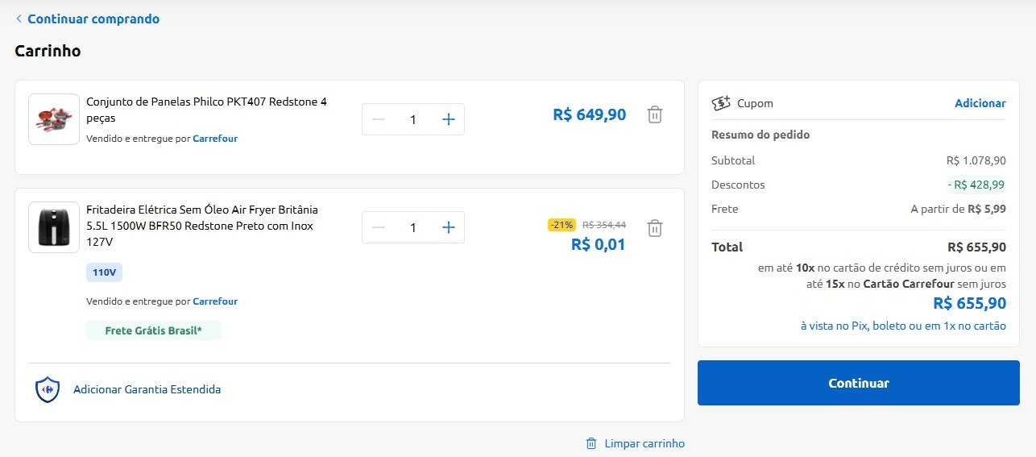
Task: Delete the Philco panelas item with the trash icon
Action: click(655, 115)
